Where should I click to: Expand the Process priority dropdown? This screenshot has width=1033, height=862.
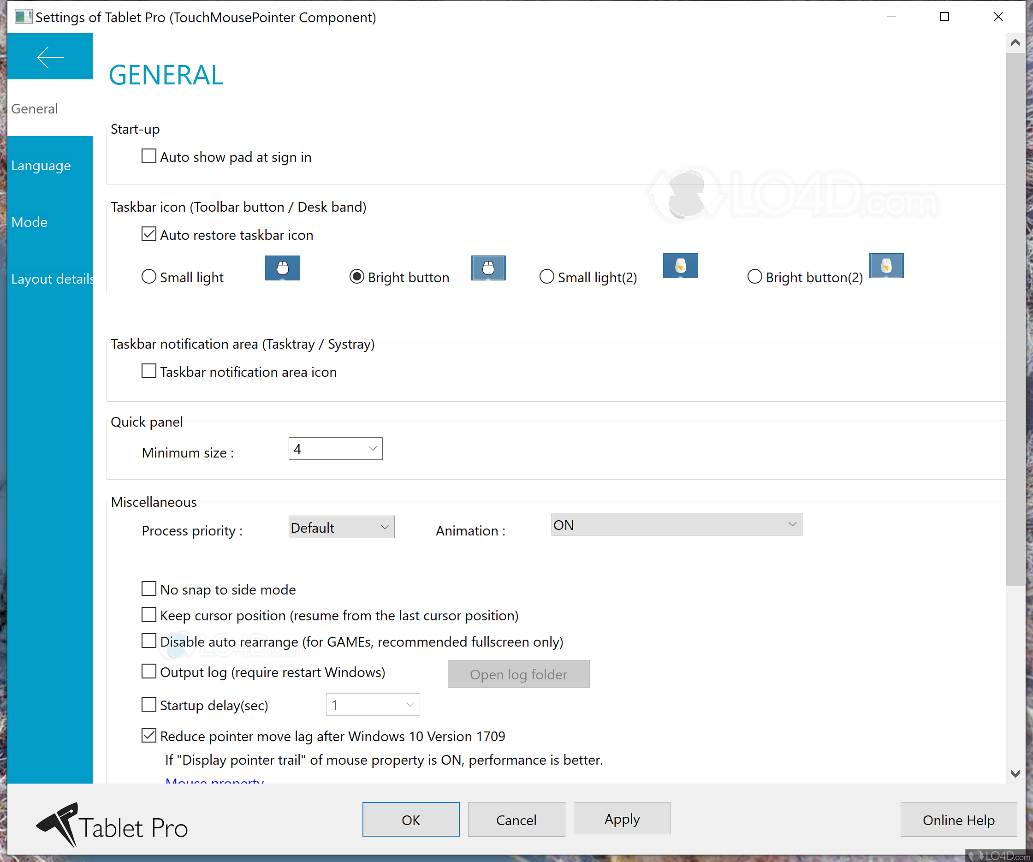341,527
